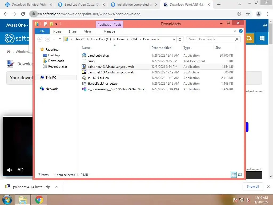Viewport: 273px width, 205px height.
Task: Open paint.net zip download options chevron
Action: point(57,187)
